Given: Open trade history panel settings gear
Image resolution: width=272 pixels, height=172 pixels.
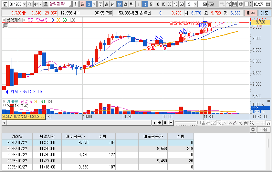Looking at the screenshot, I should 253,129.
